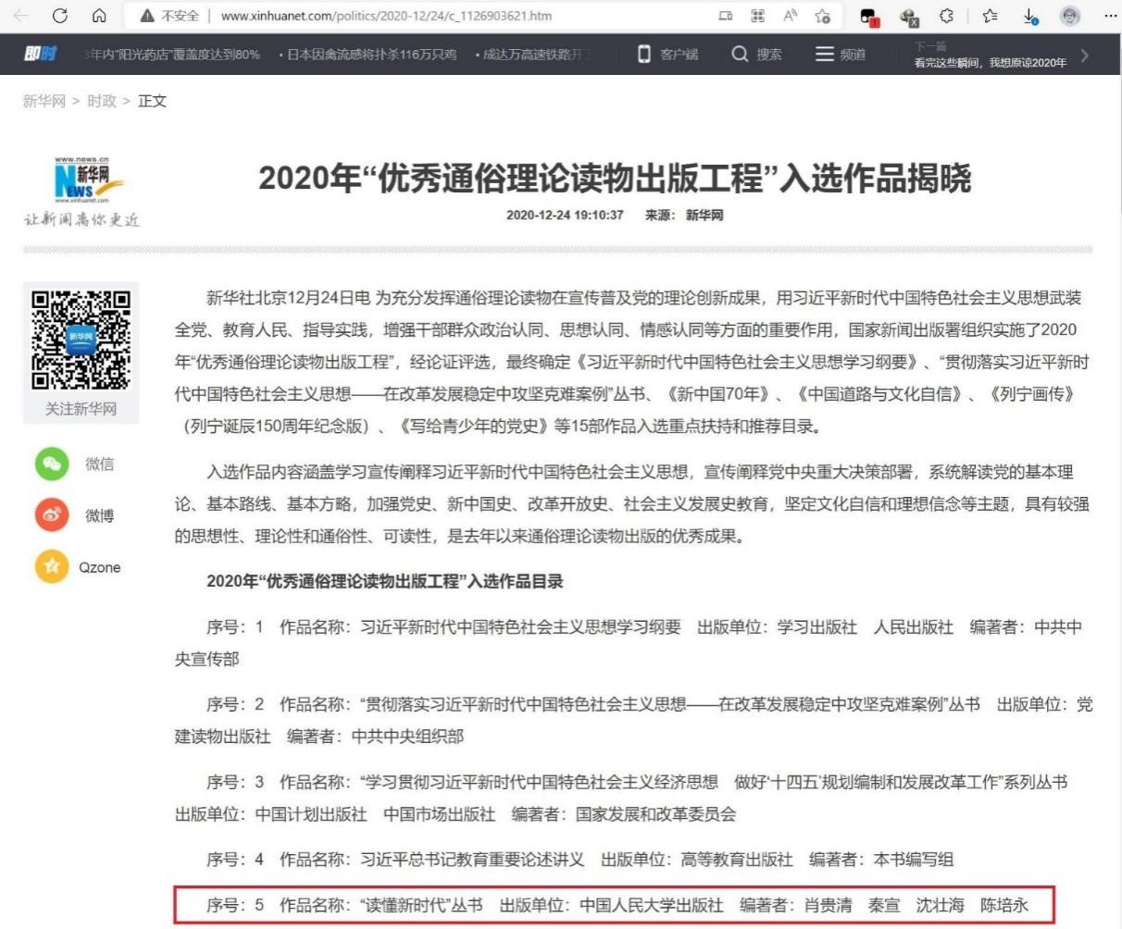1122x929 pixels.
Task: Start Read Aloud for this page
Action: coord(791,16)
